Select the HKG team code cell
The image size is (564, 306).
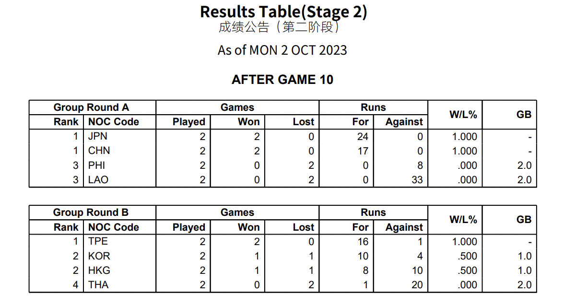pos(99,271)
